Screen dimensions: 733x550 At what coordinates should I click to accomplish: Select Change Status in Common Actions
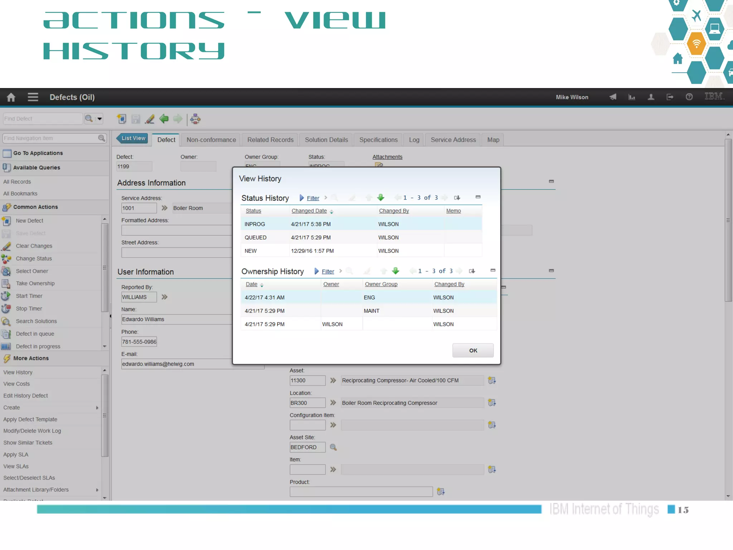click(34, 259)
